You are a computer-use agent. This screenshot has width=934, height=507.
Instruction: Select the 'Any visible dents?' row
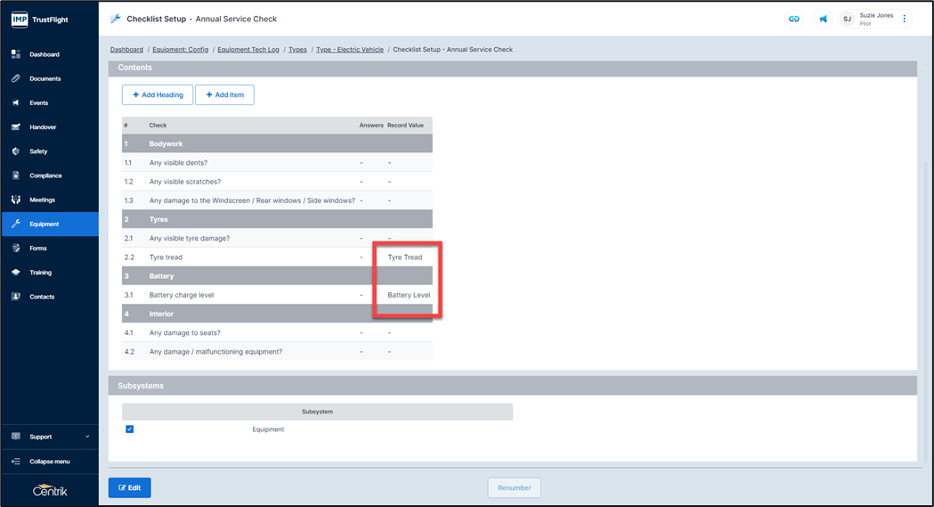point(277,163)
